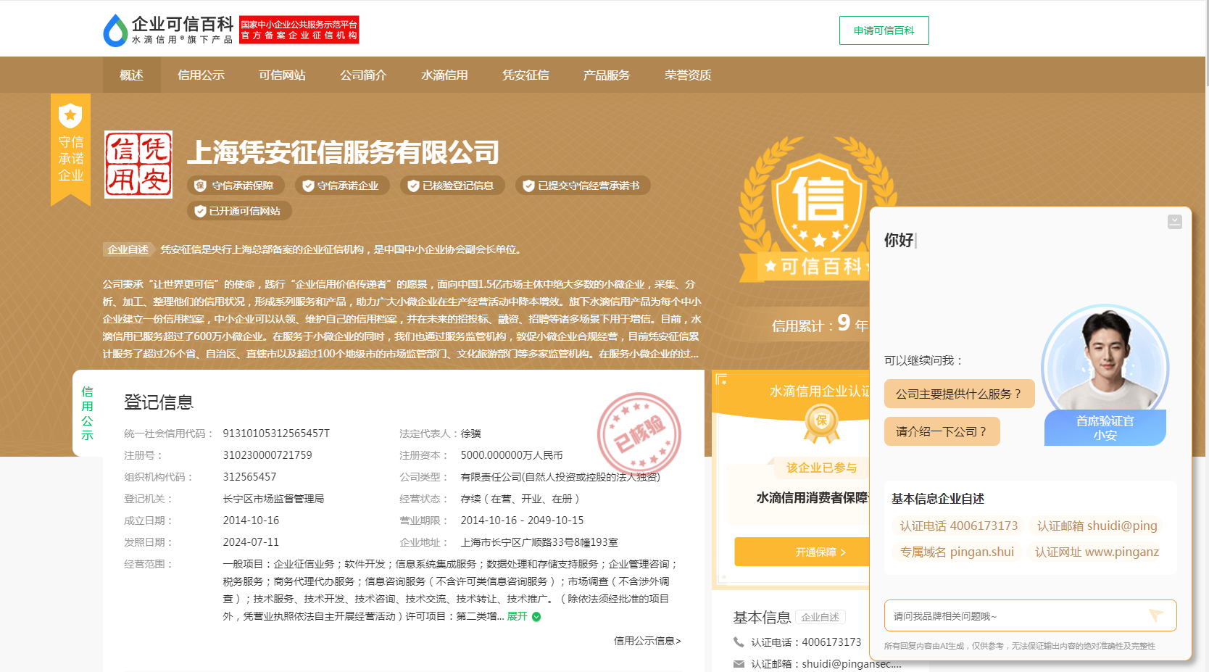Open the 信用公示信息 link
Image resolution: width=1209 pixels, height=672 pixels.
(x=647, y=641)
